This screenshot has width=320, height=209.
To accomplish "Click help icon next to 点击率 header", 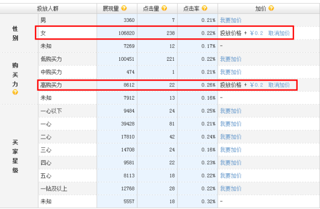I will [204, 8].
